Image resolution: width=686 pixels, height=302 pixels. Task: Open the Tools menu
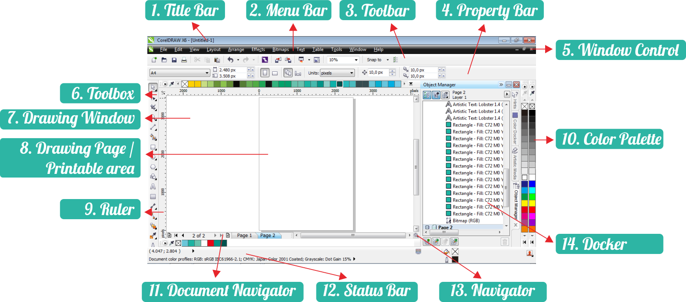click(x=337, y=49)
